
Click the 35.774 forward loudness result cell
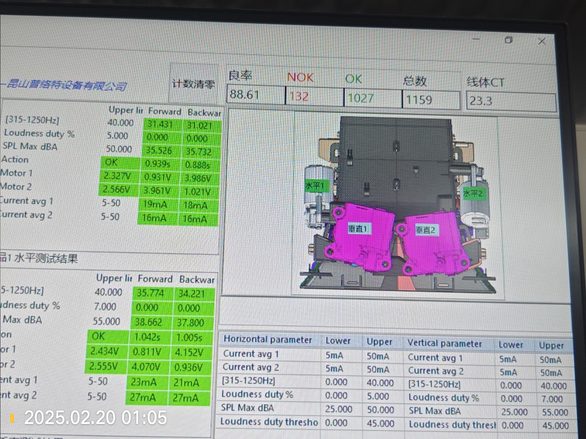tap(150, 293)
